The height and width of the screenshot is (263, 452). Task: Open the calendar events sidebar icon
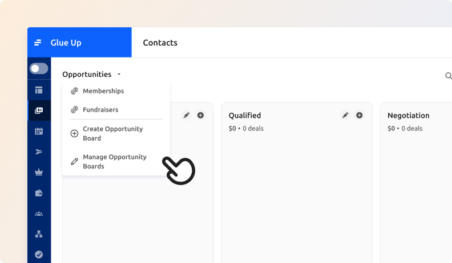tap(39, 131)
